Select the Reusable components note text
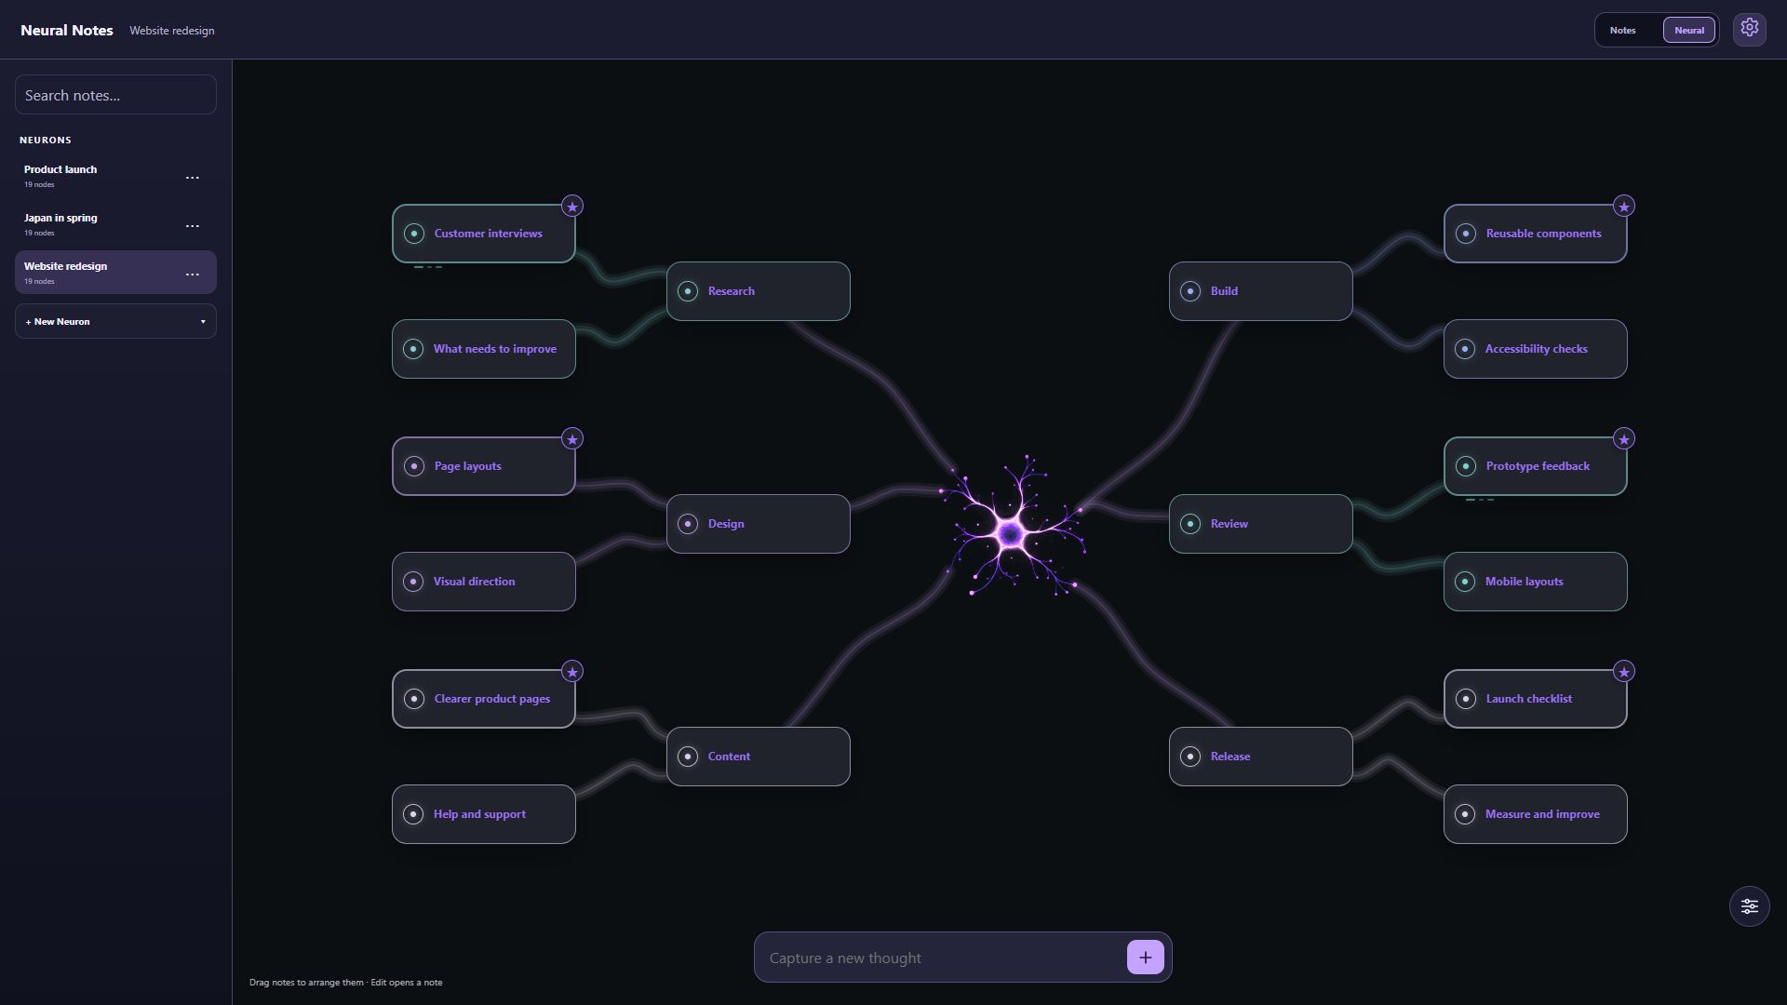The image size is (1787, 1005). (x=1543, y=234)
